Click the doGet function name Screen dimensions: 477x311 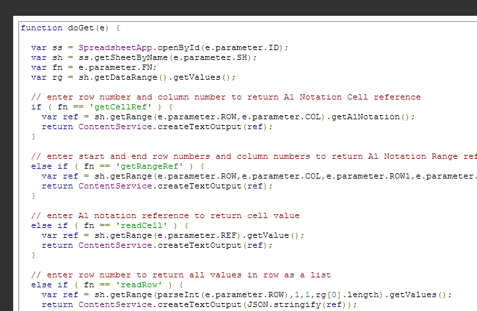tap(81, 28)
